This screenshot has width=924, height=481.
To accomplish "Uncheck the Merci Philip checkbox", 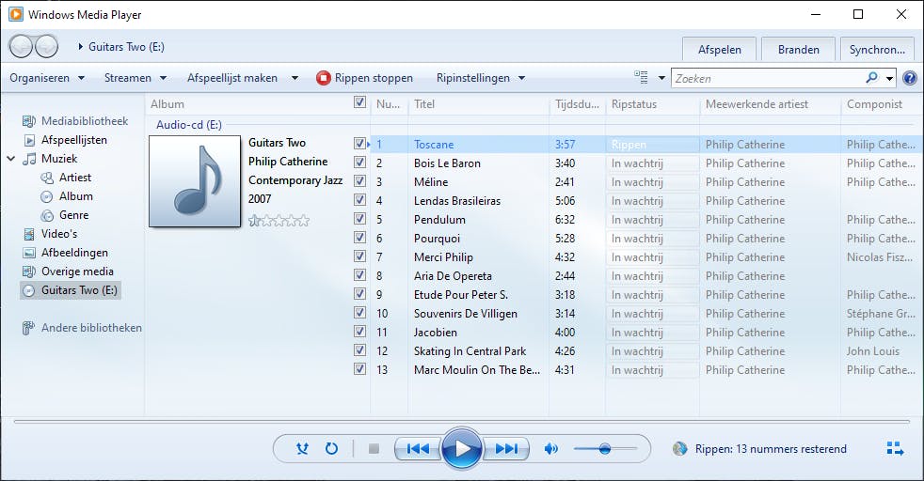I will point(359,256).
